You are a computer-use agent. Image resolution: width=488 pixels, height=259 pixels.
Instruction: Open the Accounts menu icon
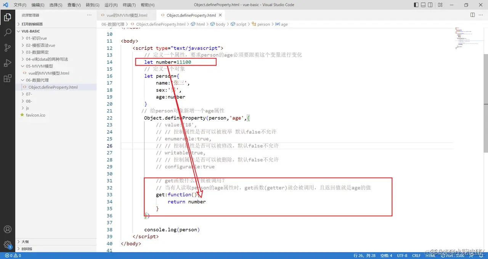(x=7, y=229)
